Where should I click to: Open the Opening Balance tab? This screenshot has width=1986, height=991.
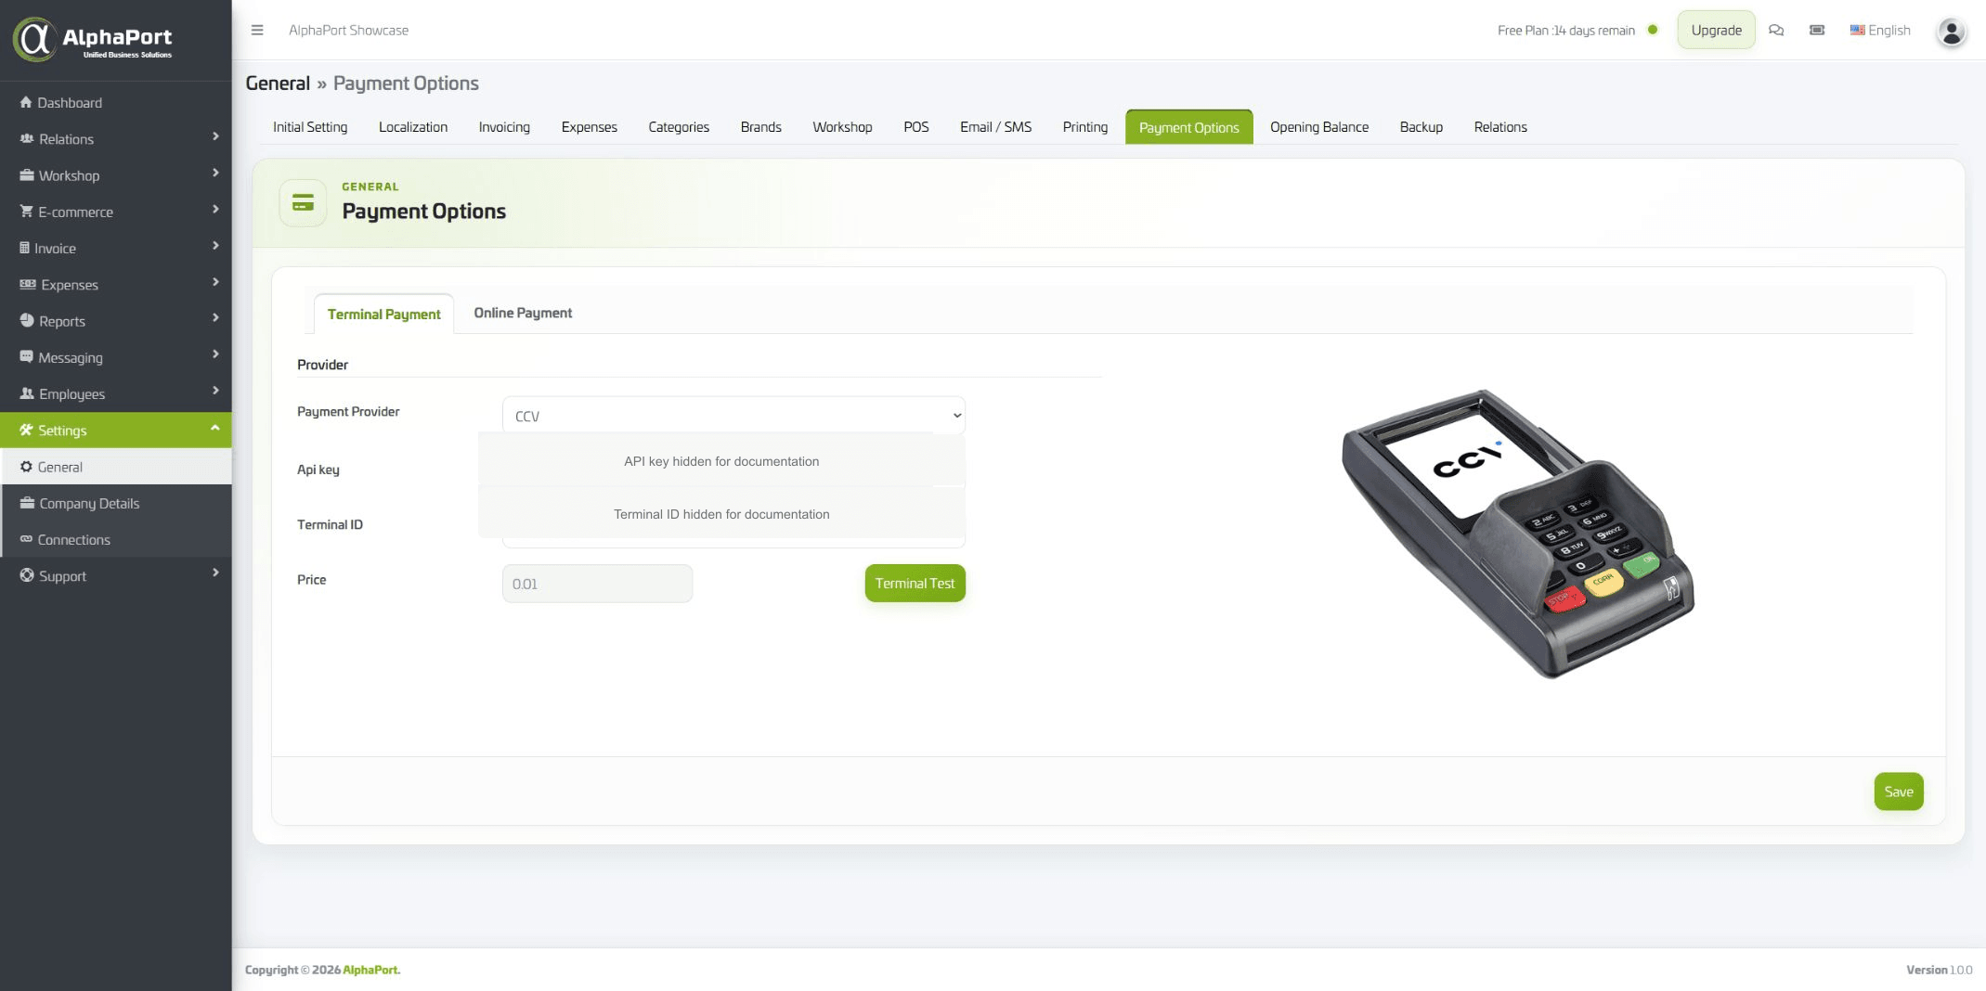1318,127
